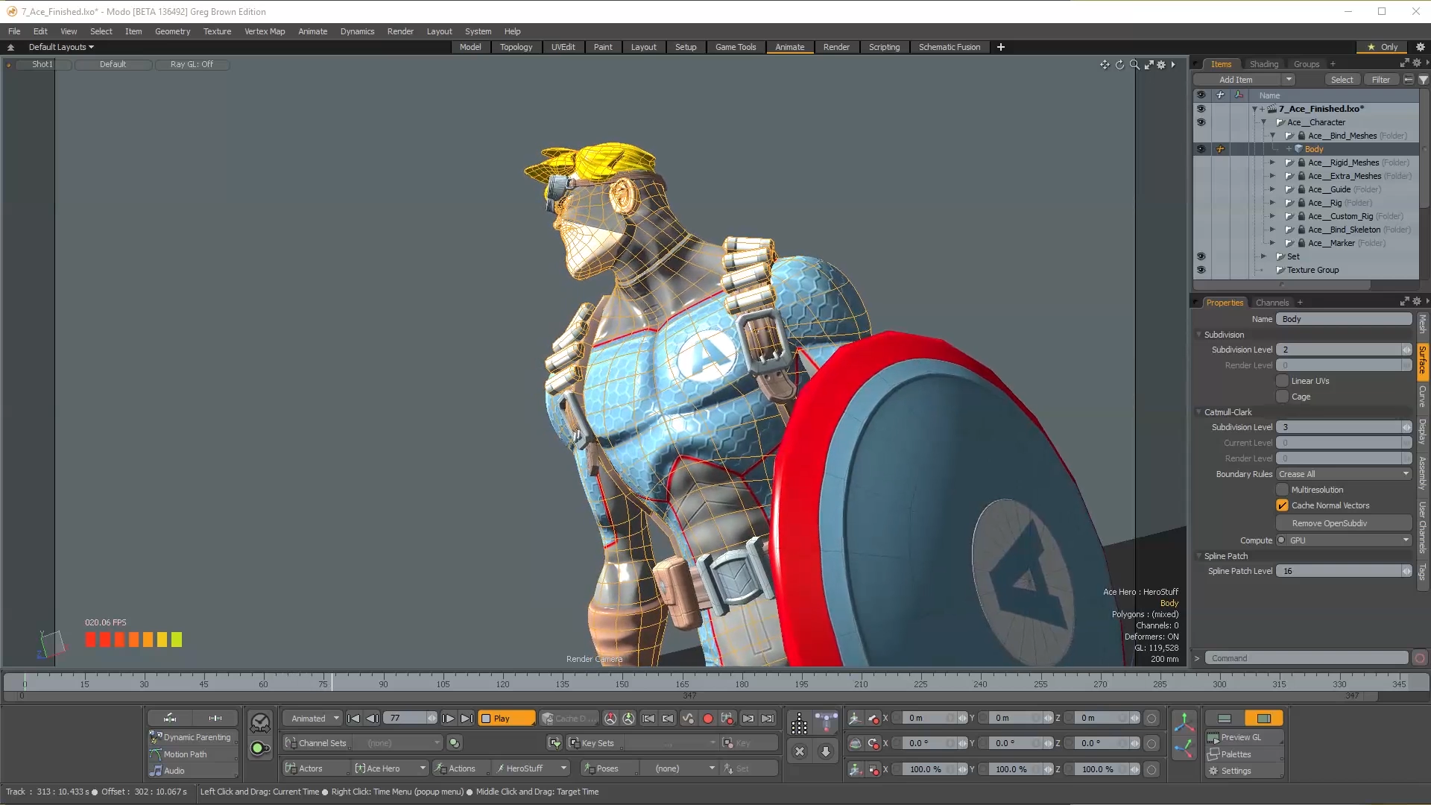Disable Cache Normal Vectors
The height and width of the screenshot is (805, 1431).
[1283, 505]
